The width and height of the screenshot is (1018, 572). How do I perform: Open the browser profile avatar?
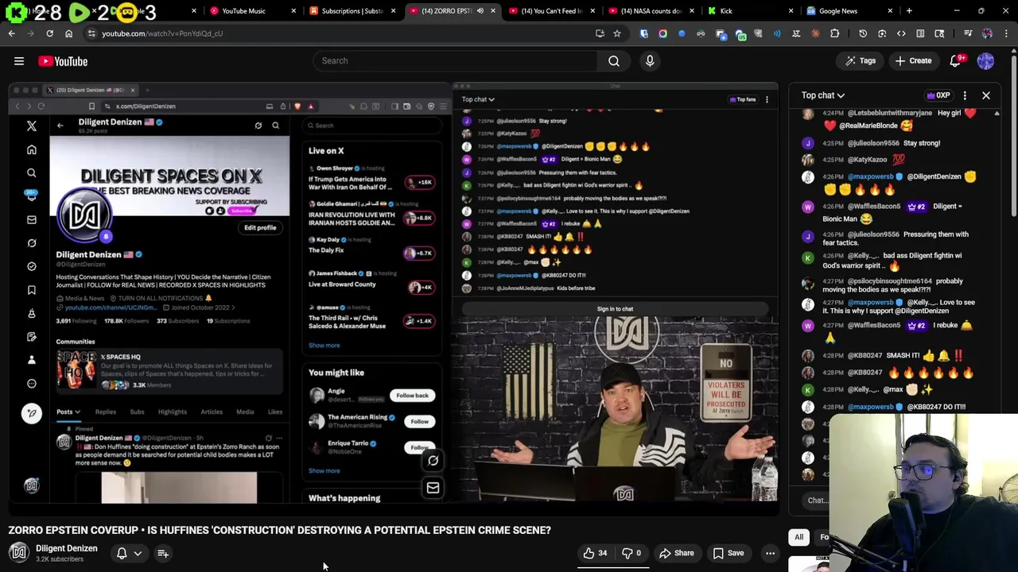tap(987, 33)
